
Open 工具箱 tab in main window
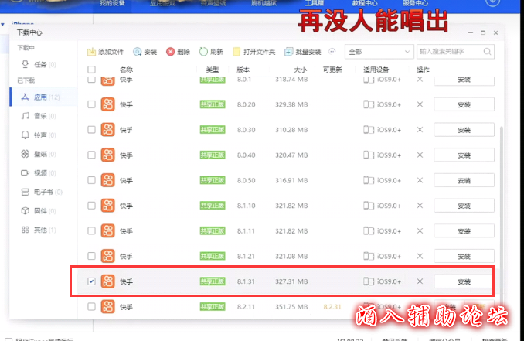pyautogui.click(x=314, y=3)
